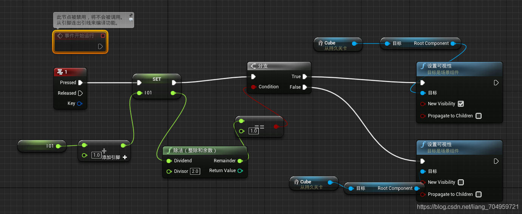Image resolution: width=522 pixels, height=214 pixels.
Task: Click the disabled BeginPlay event's execution output pin
Action: click(100, 46)
